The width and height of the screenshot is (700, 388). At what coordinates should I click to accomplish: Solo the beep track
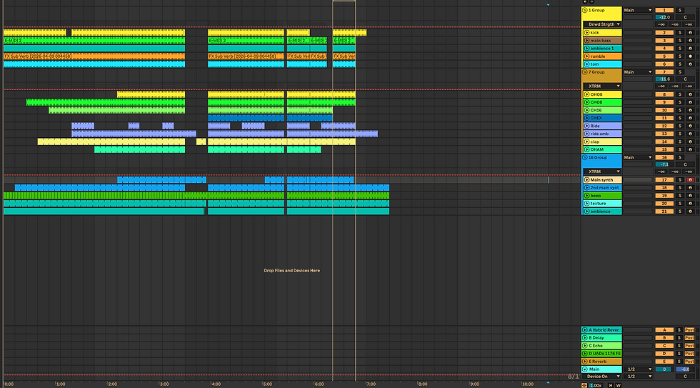680,196
